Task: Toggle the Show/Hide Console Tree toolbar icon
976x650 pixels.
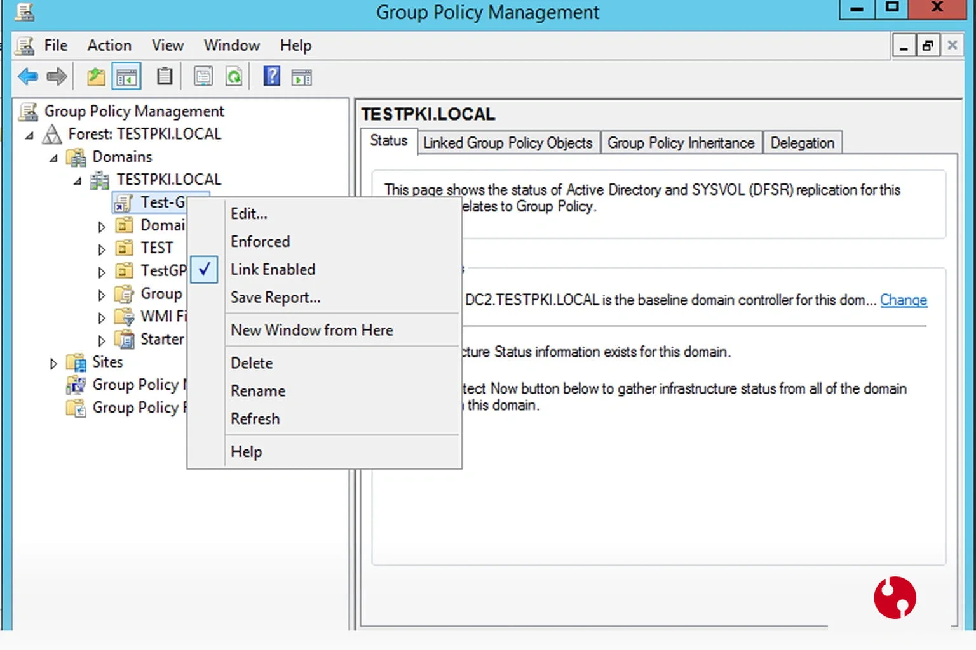Action: tap(126, 77)
